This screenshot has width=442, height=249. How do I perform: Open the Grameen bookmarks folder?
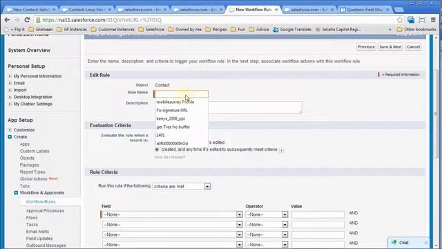pos(41,29)
